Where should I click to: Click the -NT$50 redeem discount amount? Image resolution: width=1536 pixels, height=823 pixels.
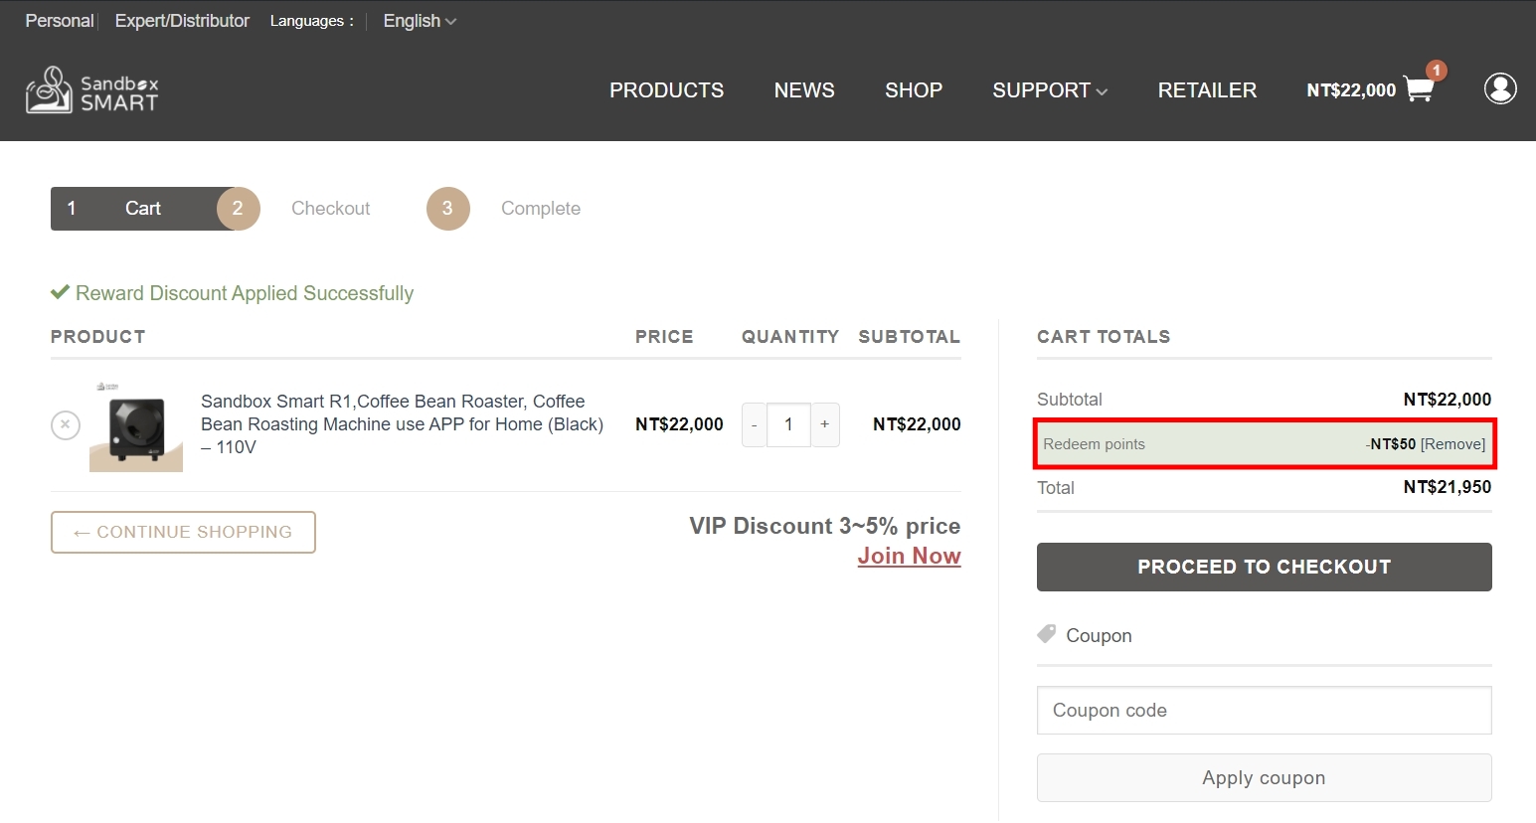pos(1391,444)
